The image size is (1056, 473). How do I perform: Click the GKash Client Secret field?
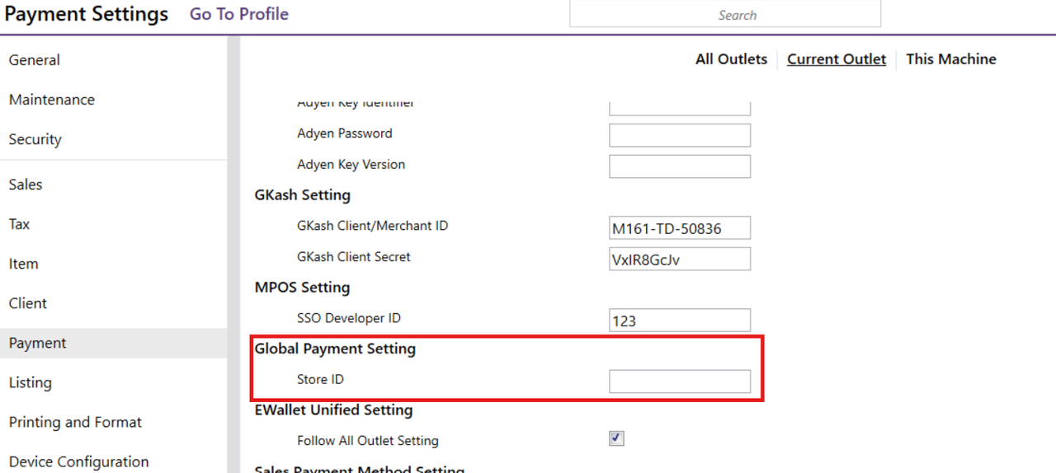[x=679, y=260]
